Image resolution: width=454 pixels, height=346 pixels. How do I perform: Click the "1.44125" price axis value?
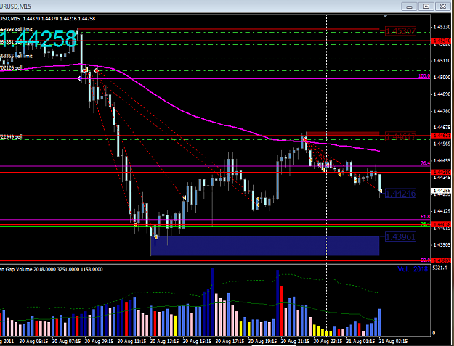coord(441,211)
